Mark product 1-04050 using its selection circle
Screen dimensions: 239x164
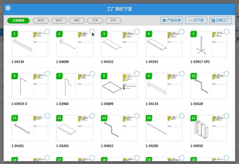click(226, 116)
